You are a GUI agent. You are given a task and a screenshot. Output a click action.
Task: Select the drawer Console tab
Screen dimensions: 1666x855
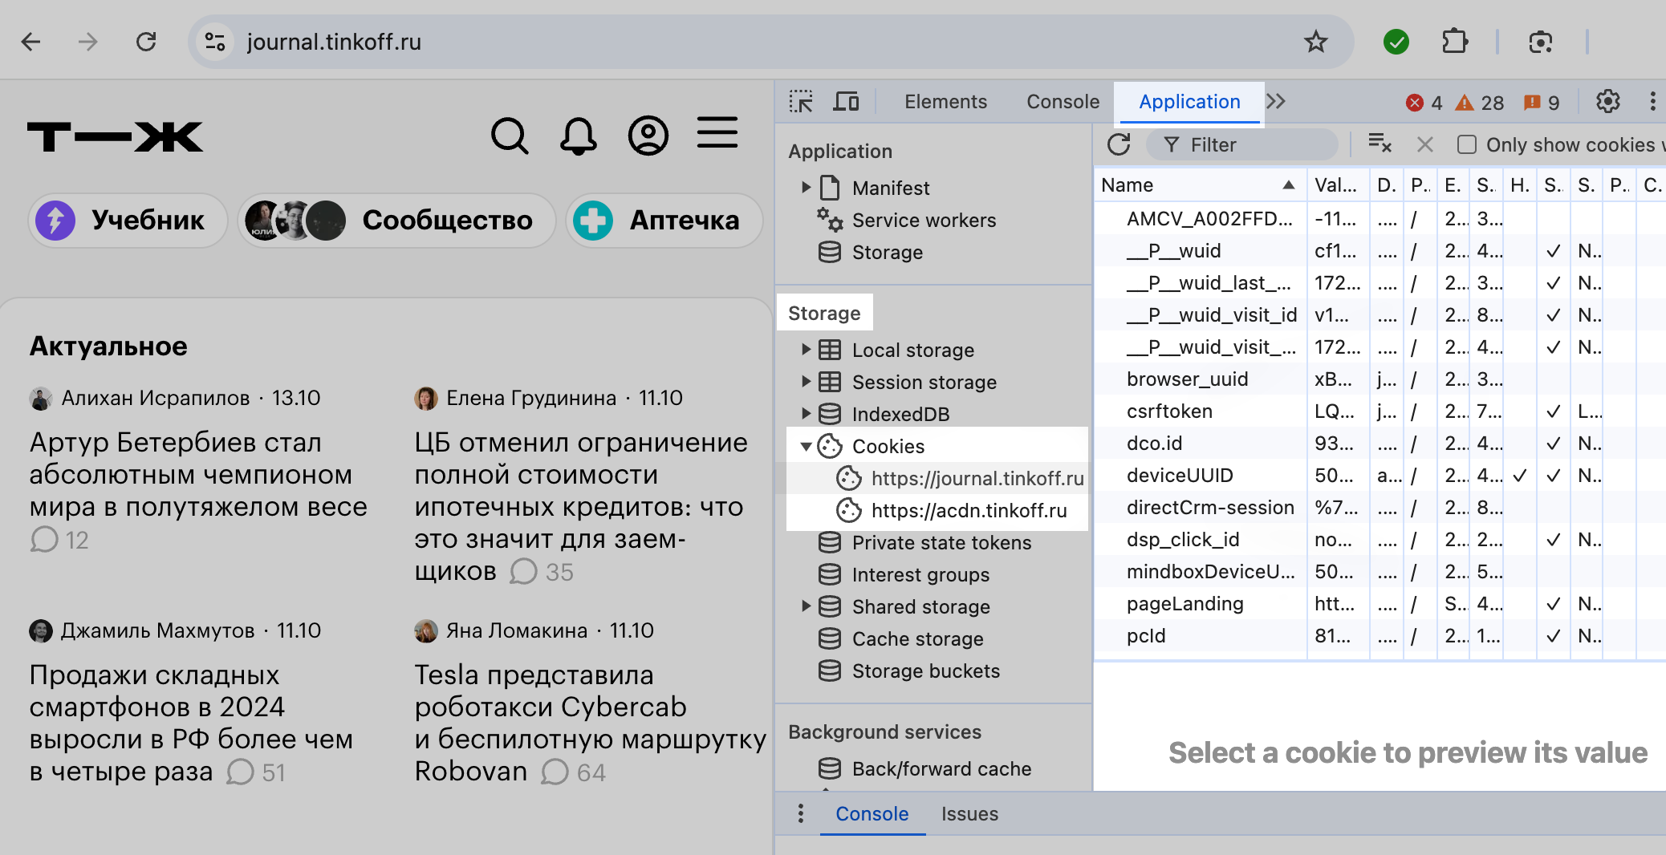[872, 813]
